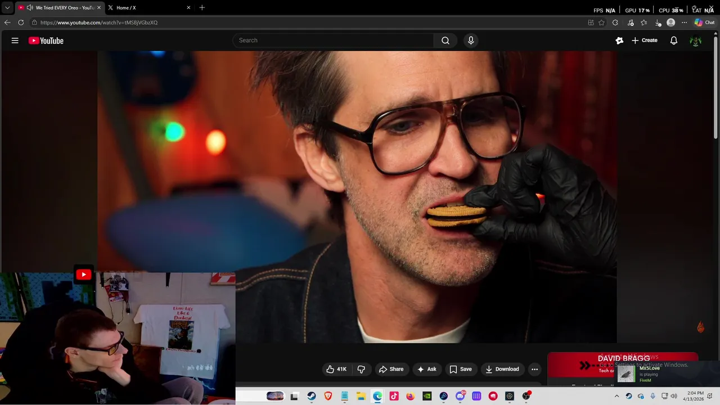
Task: Open Microsoft Edge from the taskbar
Action: (377, 396)
